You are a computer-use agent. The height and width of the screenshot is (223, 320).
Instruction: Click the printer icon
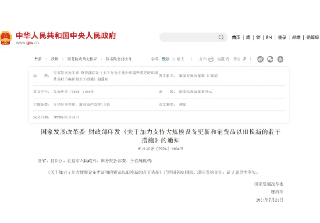[x=211, y=59]
